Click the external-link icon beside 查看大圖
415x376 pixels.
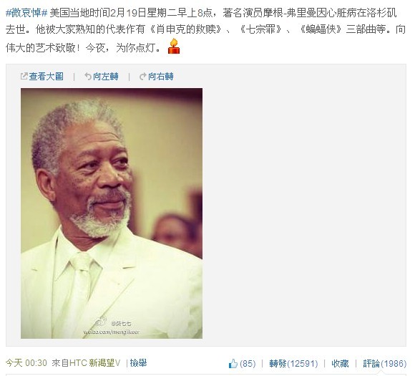pyautogui.click(x=24, y=77)
